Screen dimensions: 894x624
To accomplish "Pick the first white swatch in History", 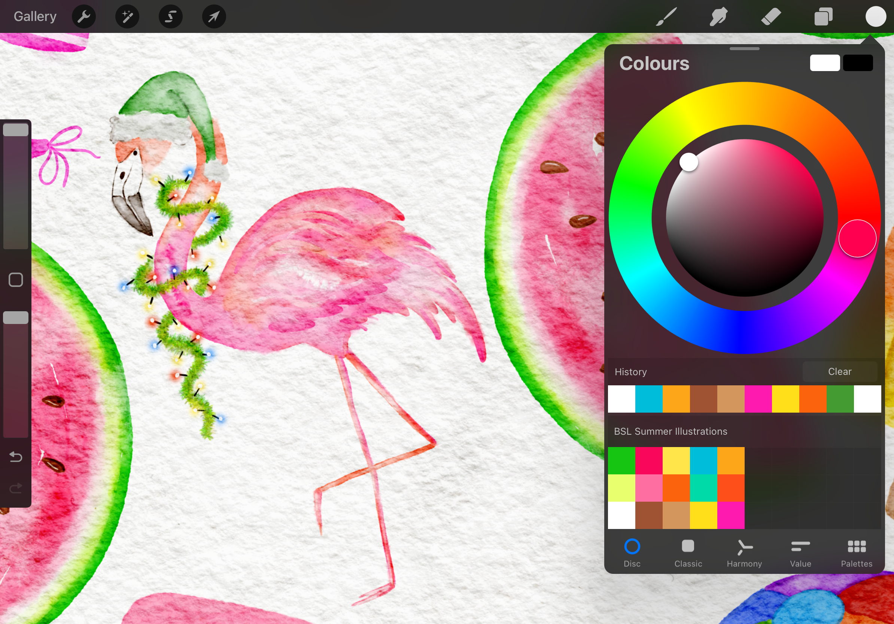I will coord(621,399).
